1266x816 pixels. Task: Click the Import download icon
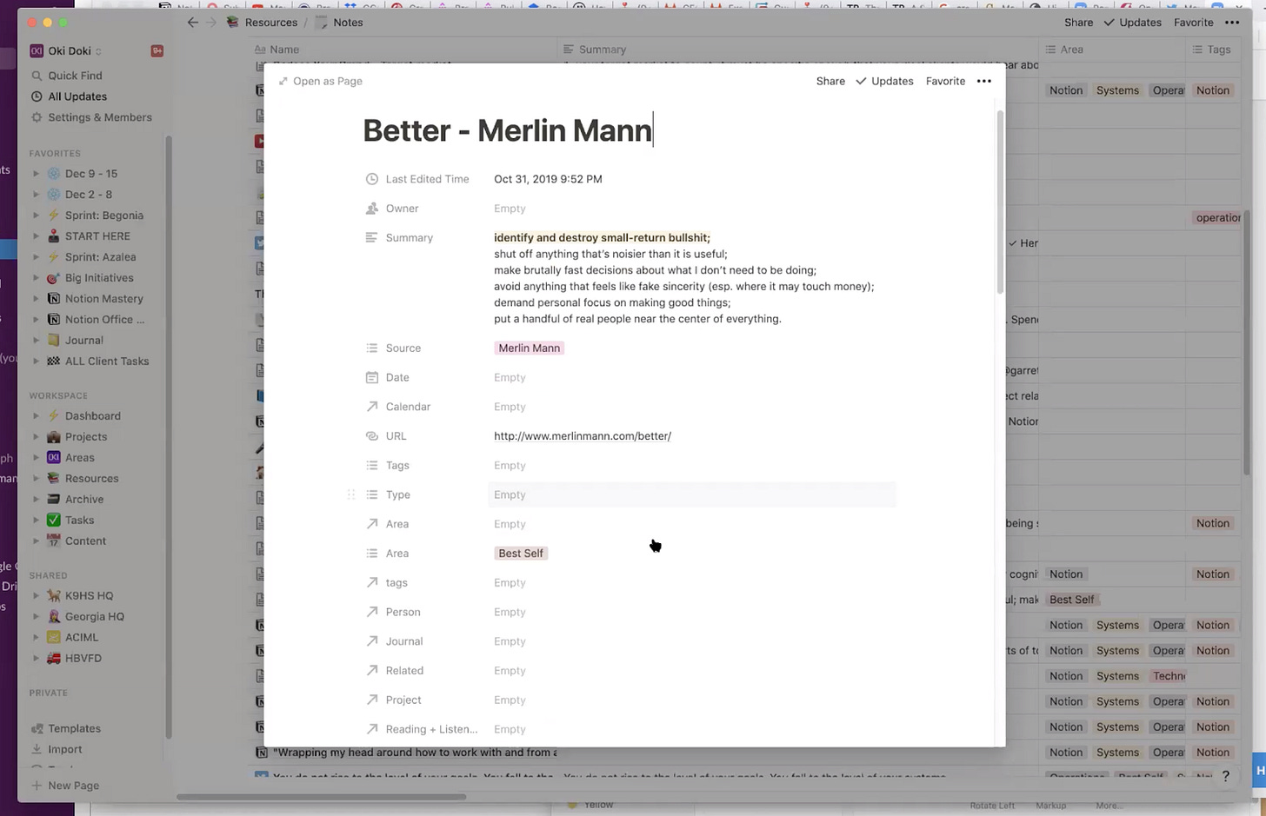coord(37,749)
